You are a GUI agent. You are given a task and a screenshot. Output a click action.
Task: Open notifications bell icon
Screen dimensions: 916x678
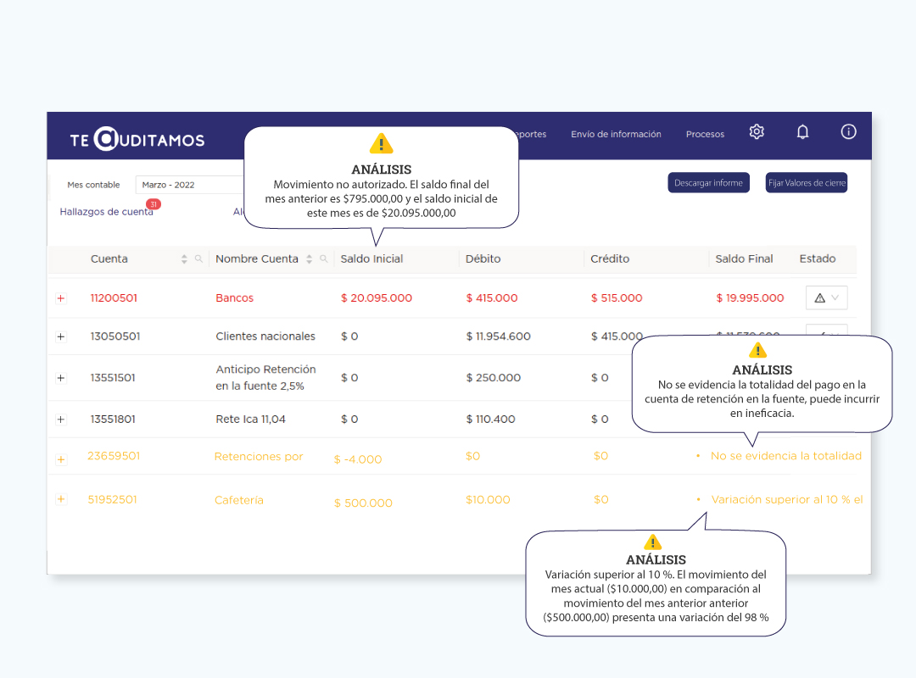(802, 132)
